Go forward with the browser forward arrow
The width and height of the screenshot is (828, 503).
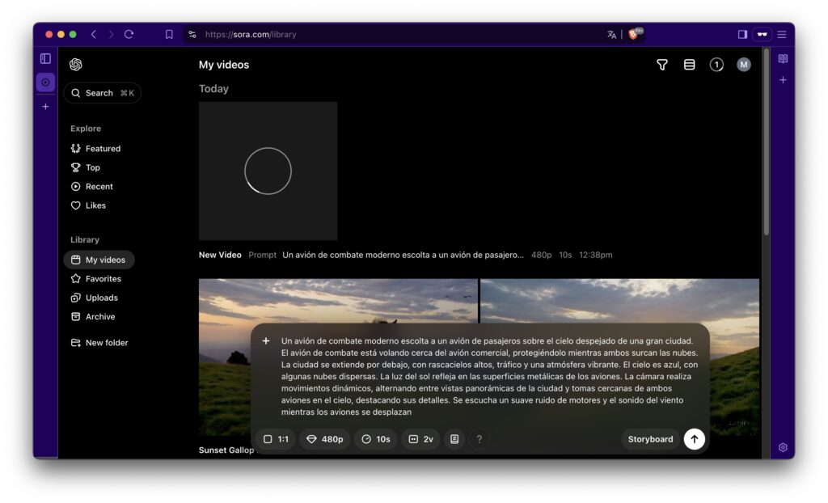[x=111, y=34]
